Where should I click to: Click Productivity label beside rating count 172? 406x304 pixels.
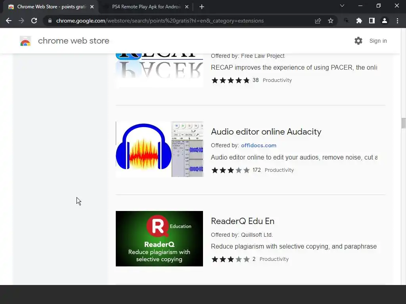(x=279, y=170)
